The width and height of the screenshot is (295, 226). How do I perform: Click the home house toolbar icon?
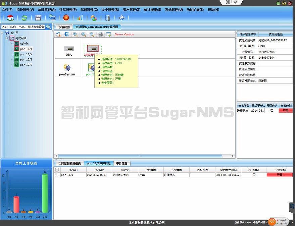coord(10,18)
